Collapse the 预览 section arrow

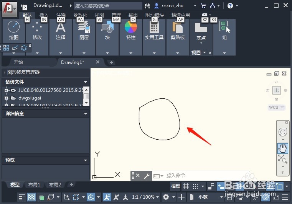(86, 160)
